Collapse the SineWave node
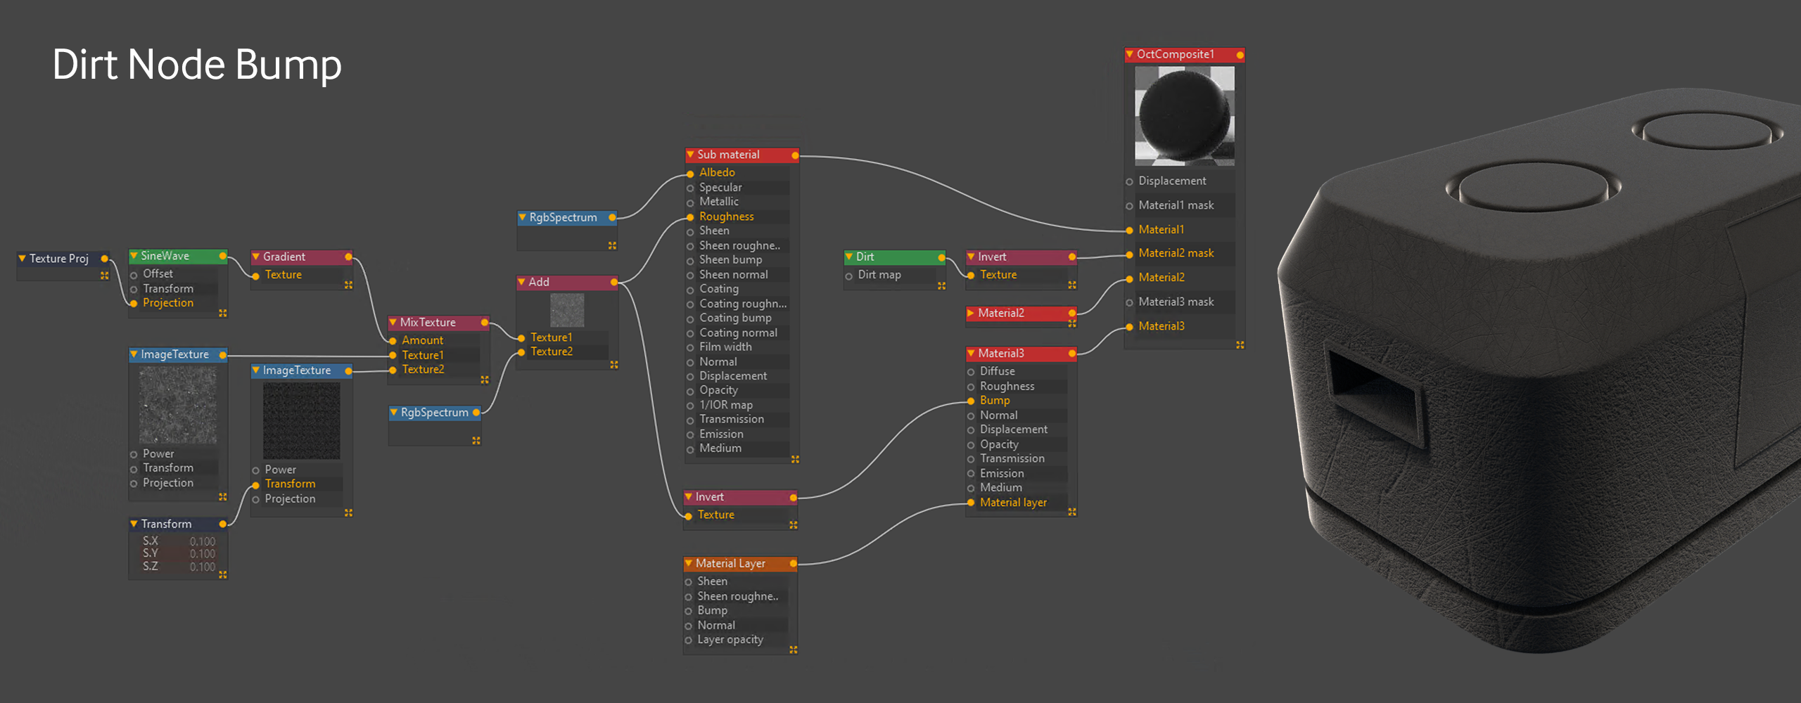Viewport: 1801px width, 703px height. click(134, 256)
